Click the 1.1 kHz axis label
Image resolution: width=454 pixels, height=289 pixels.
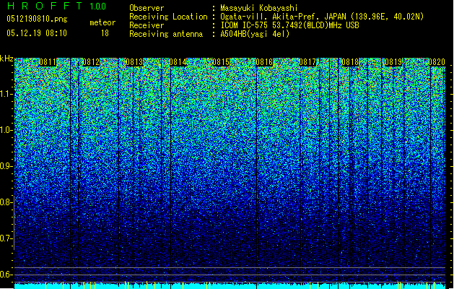tap(6, 94)
